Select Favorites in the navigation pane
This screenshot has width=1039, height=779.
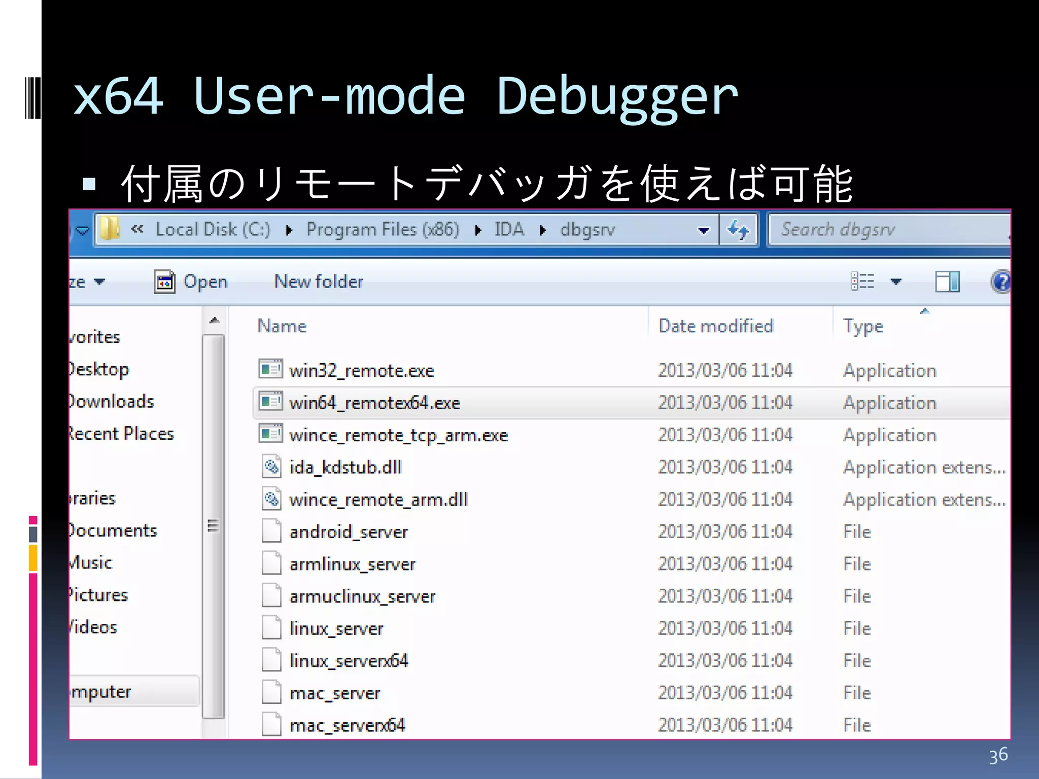click(95, 337)
